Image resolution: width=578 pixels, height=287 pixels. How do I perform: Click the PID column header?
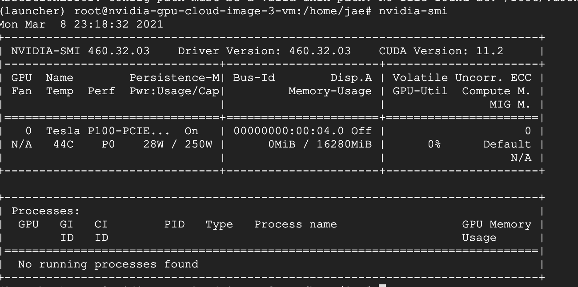coord(174,224)
